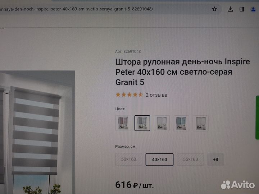Open the browser downloads icon
259x194 pixels.
tap(230, 9)
